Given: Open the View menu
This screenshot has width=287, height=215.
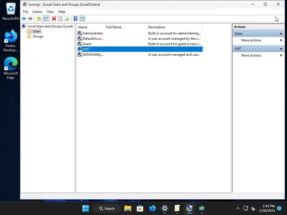Looking at the screenshot, I should point(50,12).
